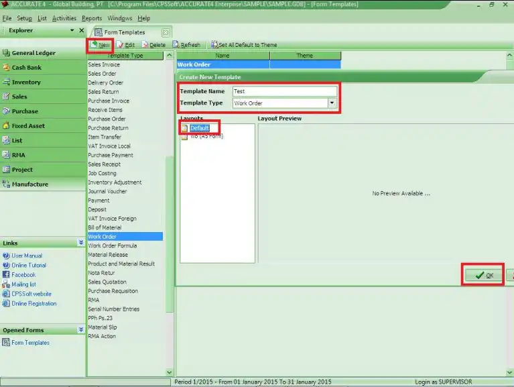Click scroll-up arrow of template type list
This screenshot has width=514, height=387.
[169, 56]
